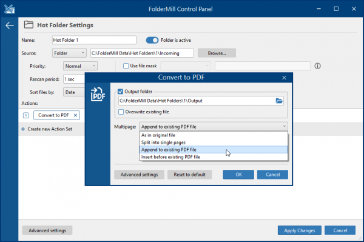The width and height of the screenshot is (364, 242).
Task: Click the FolderMill logo icon in title bar
Action: pyautogui.click(x=10, y=9)
